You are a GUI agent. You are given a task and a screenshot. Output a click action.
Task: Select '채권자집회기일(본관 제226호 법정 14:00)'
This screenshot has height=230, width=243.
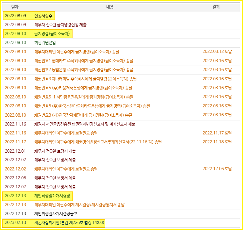[x=69, y=223]
